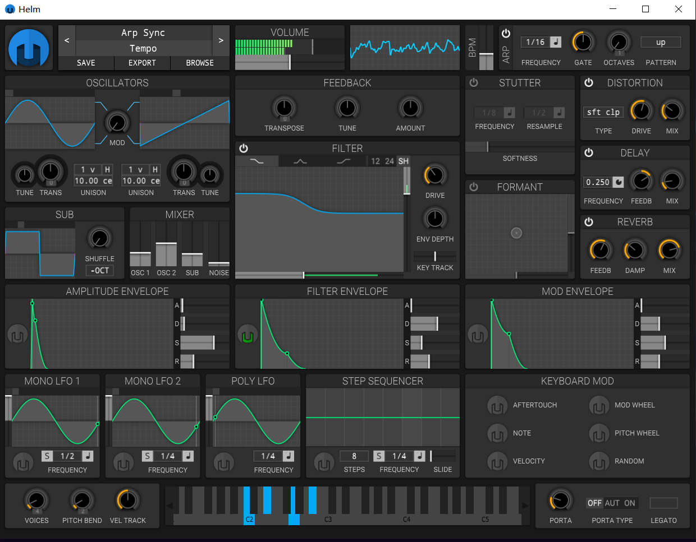This screenshot has height=542, width=696.
Task: Click the high-pass filter shape icon
Action: point(344,161)
